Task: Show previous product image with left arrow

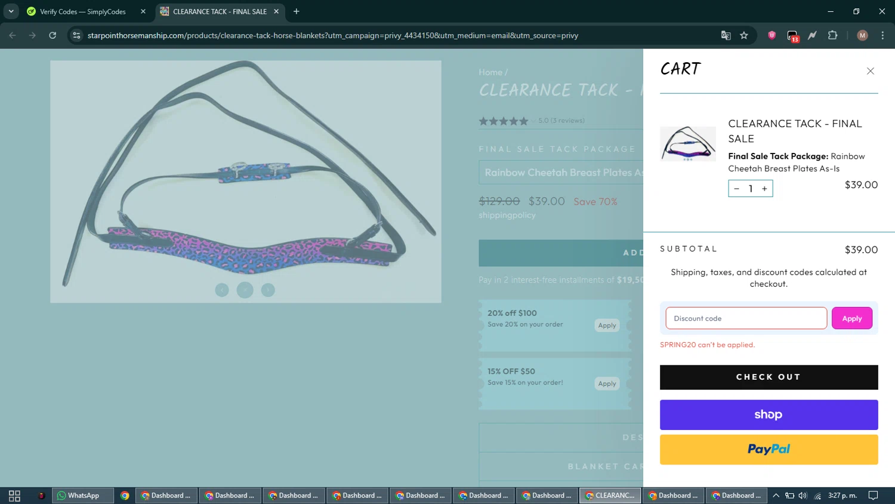Action: coord(222,290)
